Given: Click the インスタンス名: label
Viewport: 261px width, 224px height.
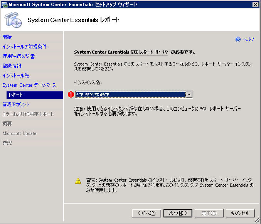Looking at the screenshot, I should pyautogui.click(x=88, y=83).
